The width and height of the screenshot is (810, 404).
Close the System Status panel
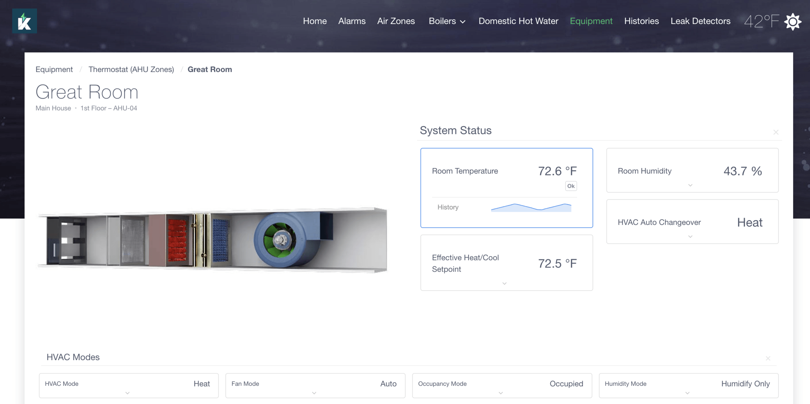[776, 132]
